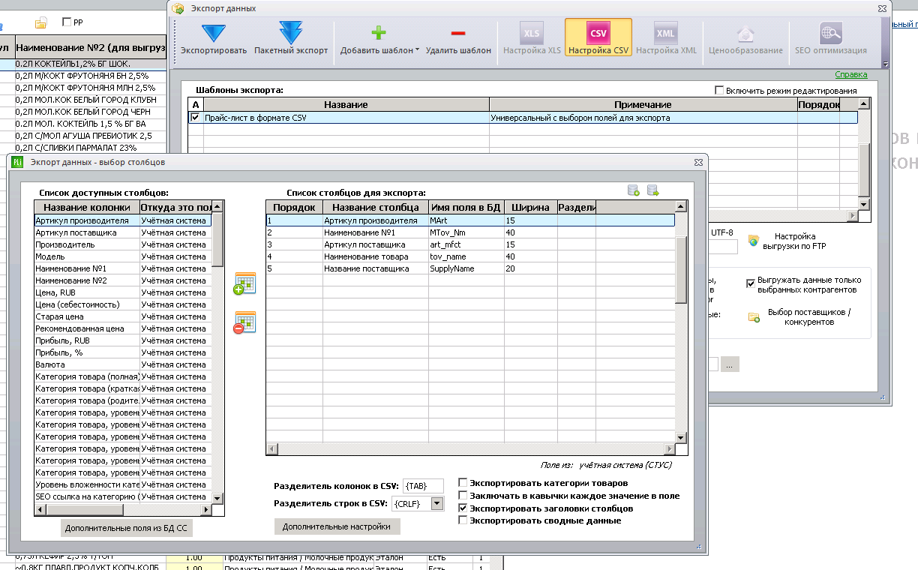Click database export arrow icon above export list
This screenshot has height=570, width=918.
652,190
